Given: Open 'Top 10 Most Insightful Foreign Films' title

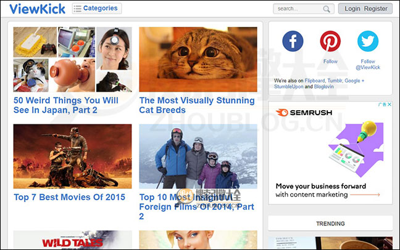Looking at the screenshot, I should tap(197, 206).
